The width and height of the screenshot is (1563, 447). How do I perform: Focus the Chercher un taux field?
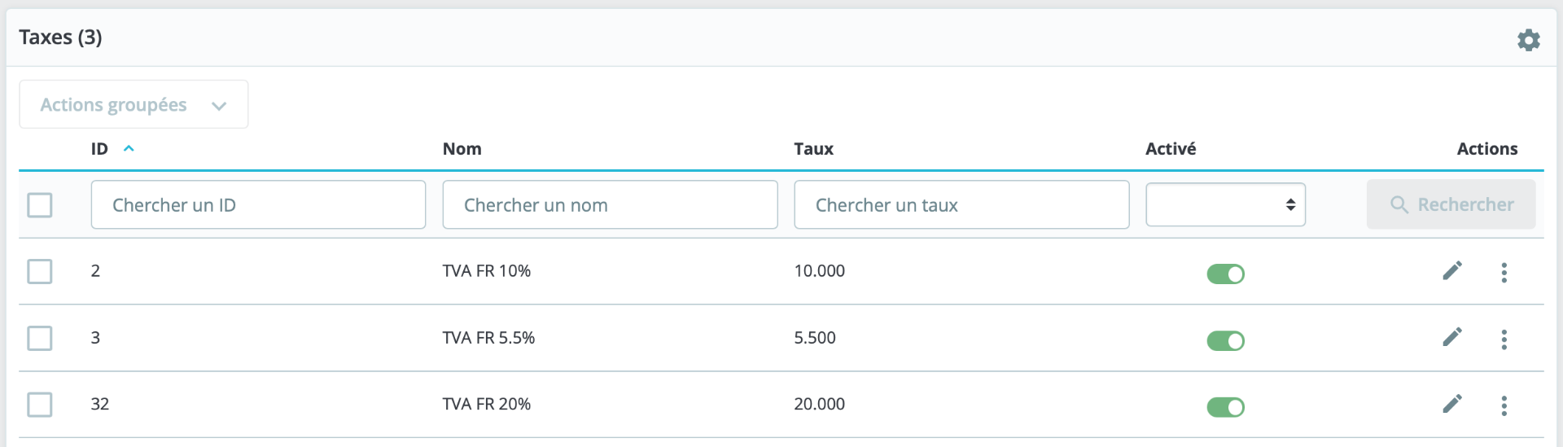(961, 205)
